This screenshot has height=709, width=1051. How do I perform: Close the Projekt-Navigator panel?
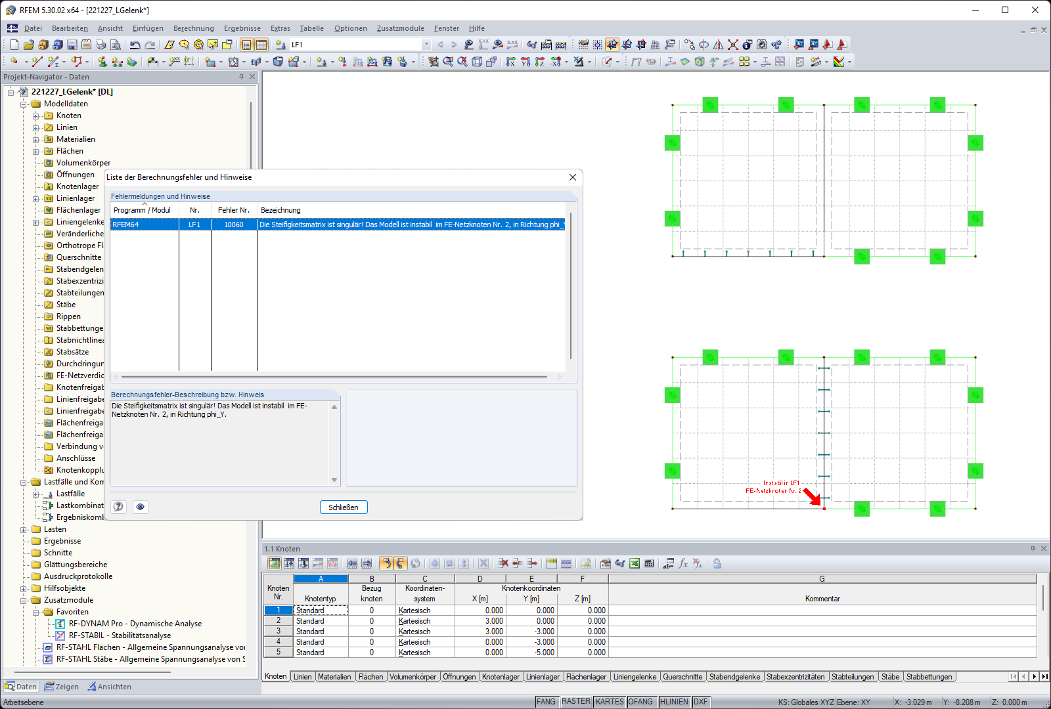click(x=252, y=77)
